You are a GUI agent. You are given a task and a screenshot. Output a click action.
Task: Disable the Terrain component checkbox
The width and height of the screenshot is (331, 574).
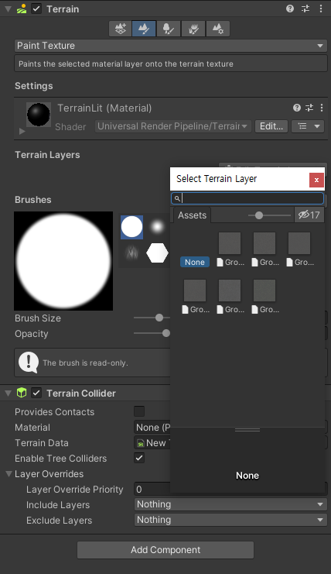pos(36,9)
